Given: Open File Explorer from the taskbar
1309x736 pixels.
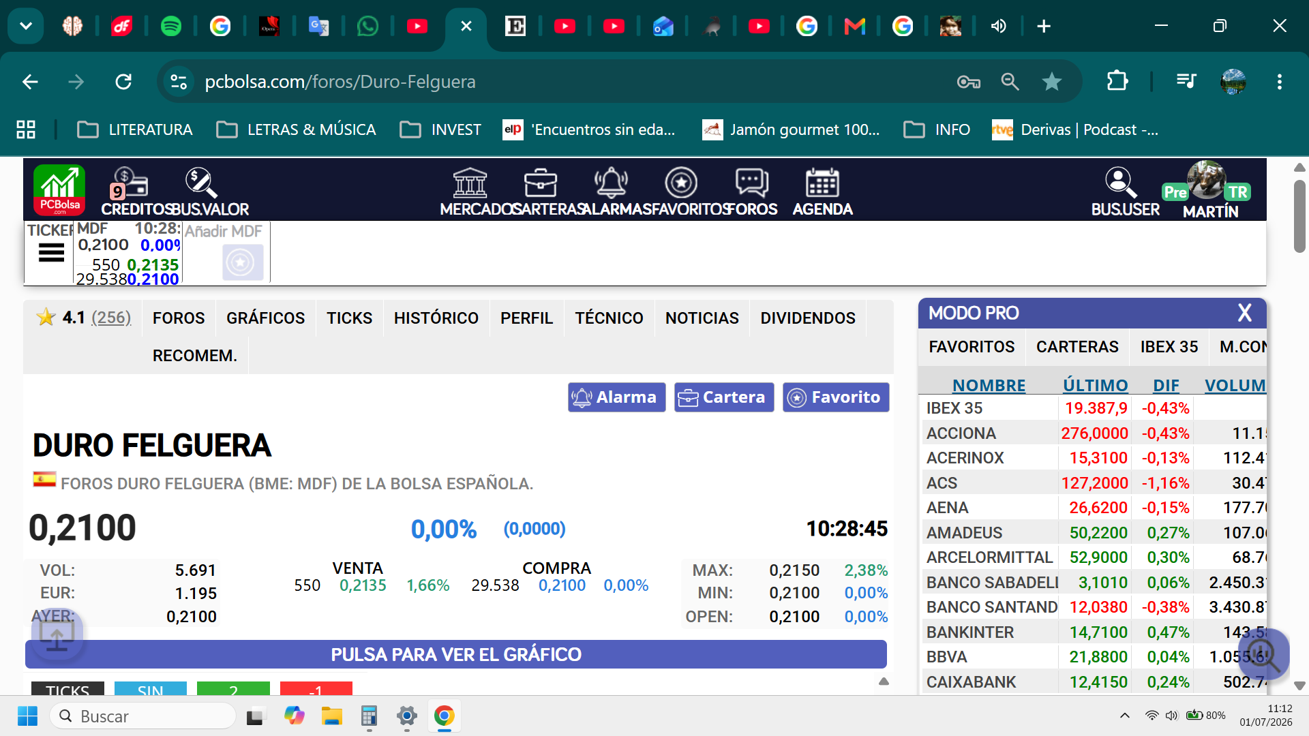Looking at the screenshot, I should pos(332,716).
